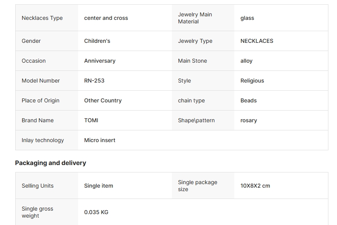Viewport: 337px width, 225px height.
Task: Click the Single package size label
Action: point(198,186)
